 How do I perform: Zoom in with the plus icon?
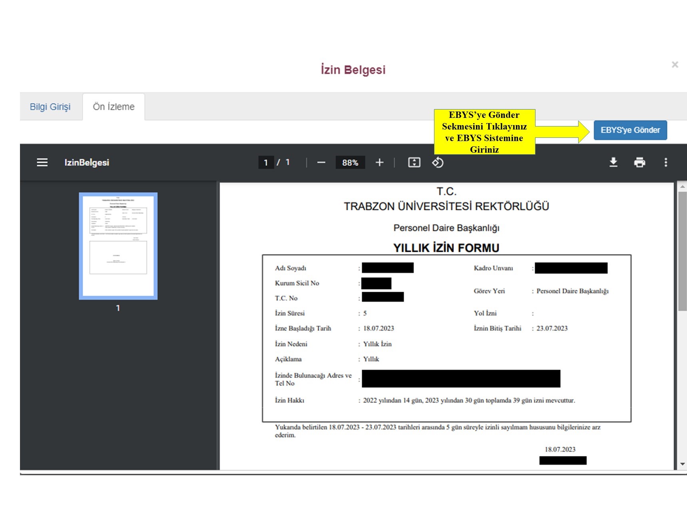coord(380,162)
